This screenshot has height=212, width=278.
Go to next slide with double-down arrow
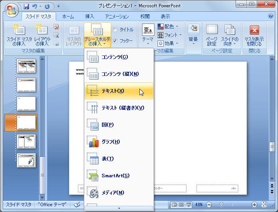point(272,192)
